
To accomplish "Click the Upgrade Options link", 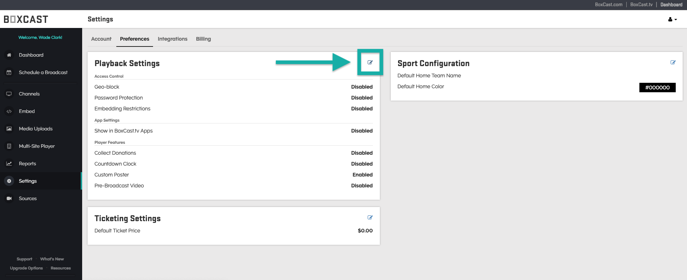I will click(26, 268).
